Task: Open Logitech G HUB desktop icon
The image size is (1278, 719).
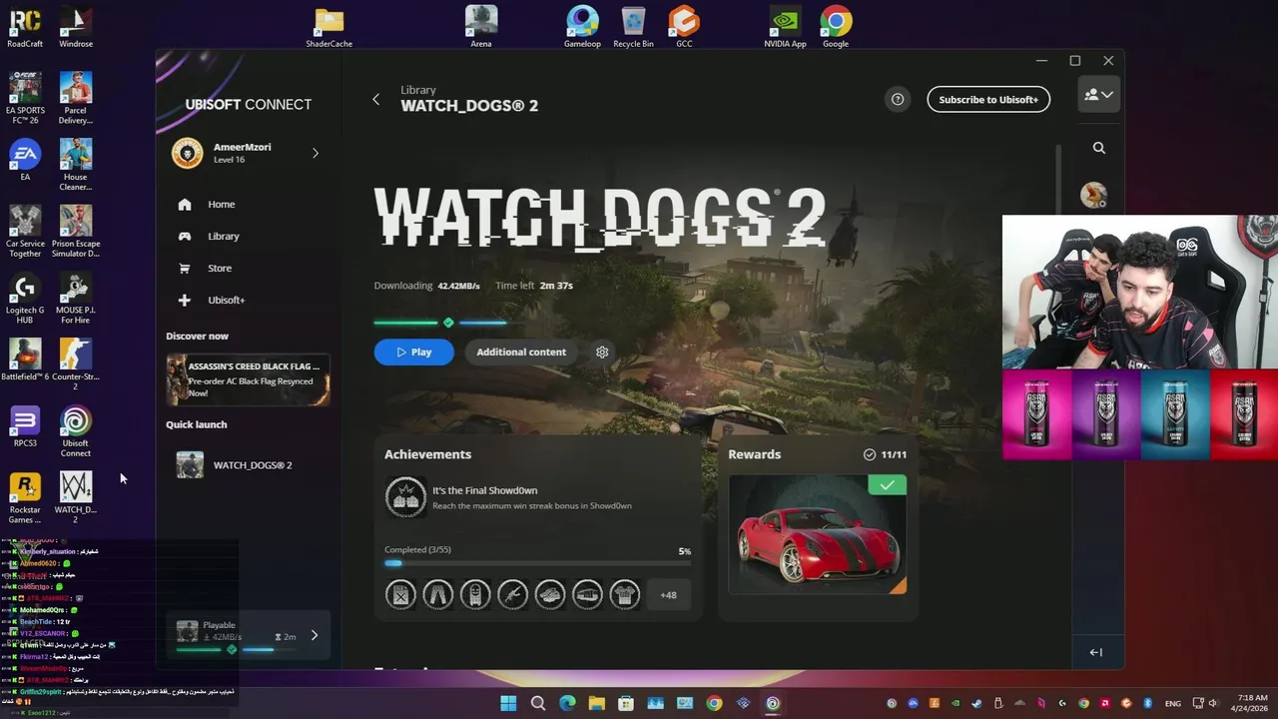Action: pos(25,299)
